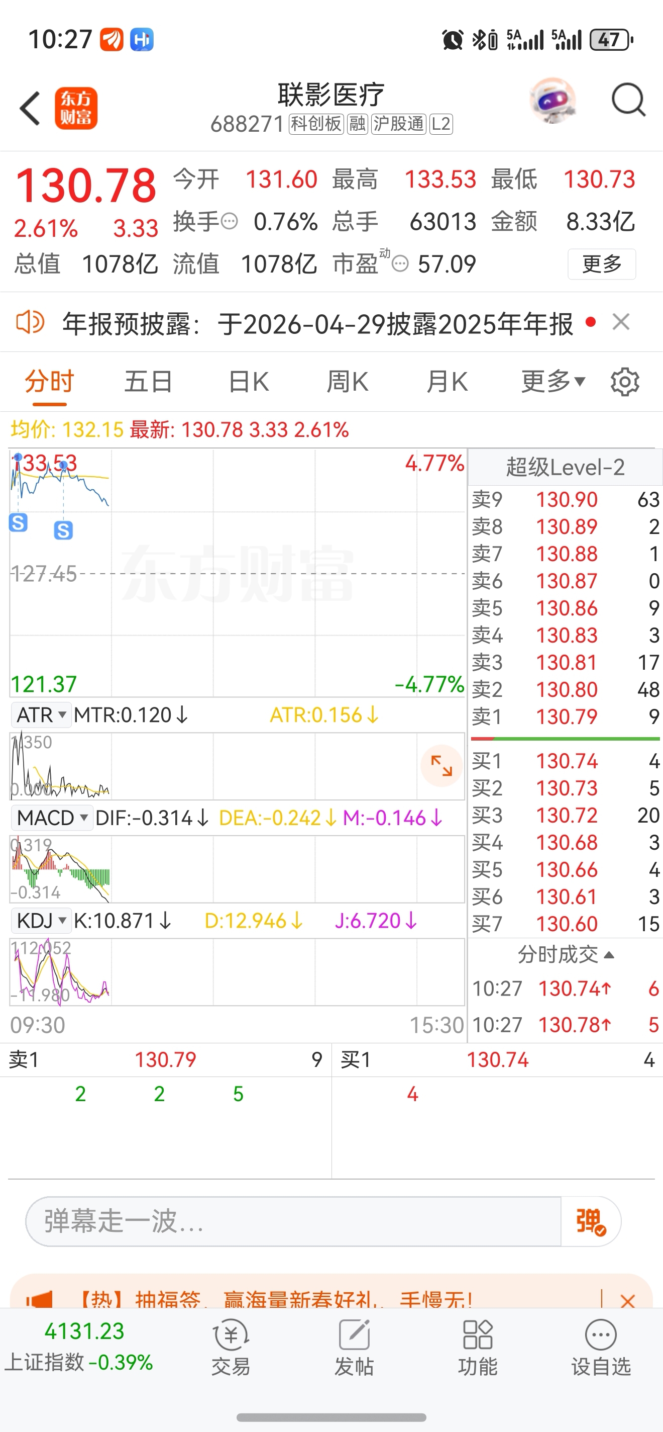663x1432 pixels.
Task: Tap the 科创板 tag
Action: coord(316,123)
